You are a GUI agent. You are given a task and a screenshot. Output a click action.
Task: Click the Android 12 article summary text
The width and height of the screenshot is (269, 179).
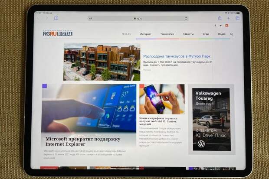pyautogui.click(x=160, y=137)
